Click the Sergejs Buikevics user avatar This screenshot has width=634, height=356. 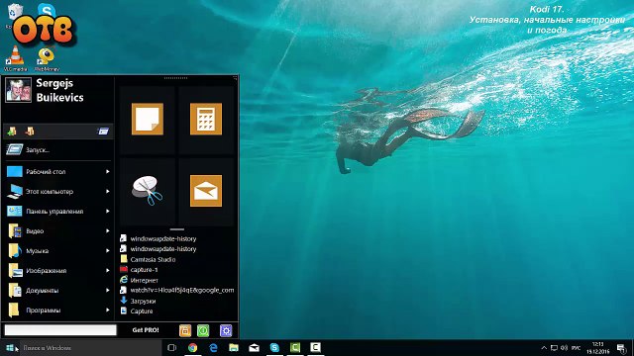(x=18, y=90)
